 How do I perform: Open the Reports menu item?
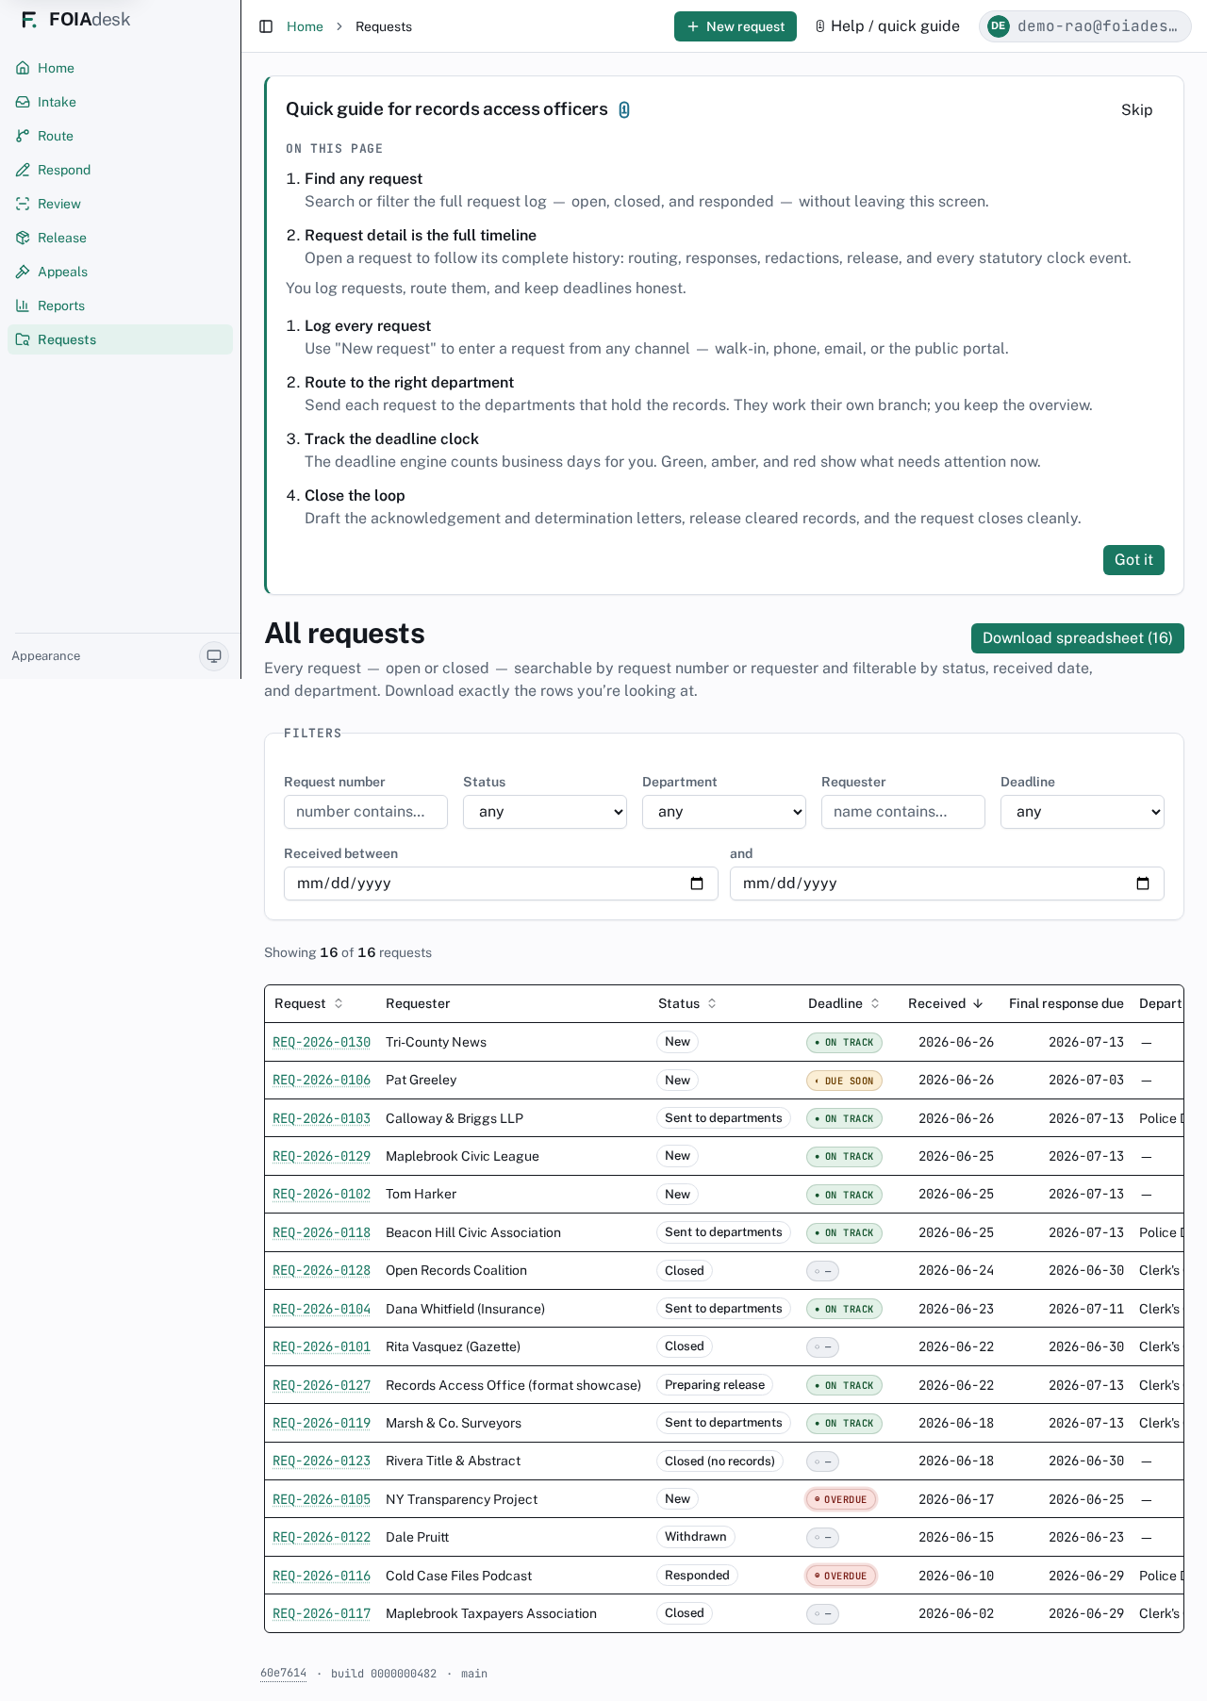(120, 306)
